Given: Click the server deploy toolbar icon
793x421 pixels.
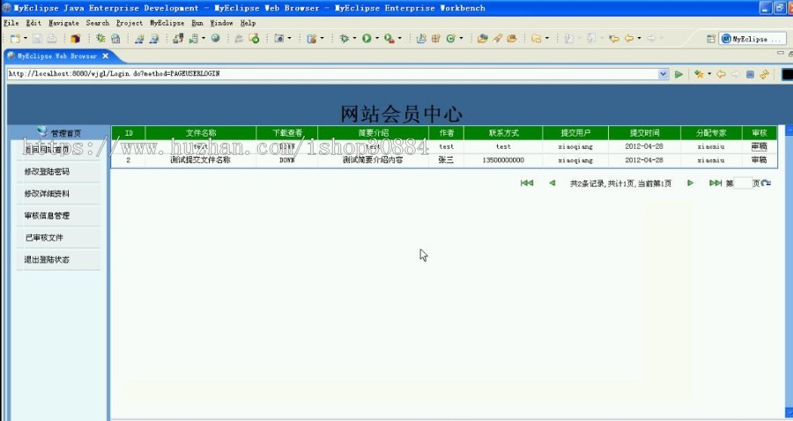Looking at the screenshot, I should click(x=177, y=39).
